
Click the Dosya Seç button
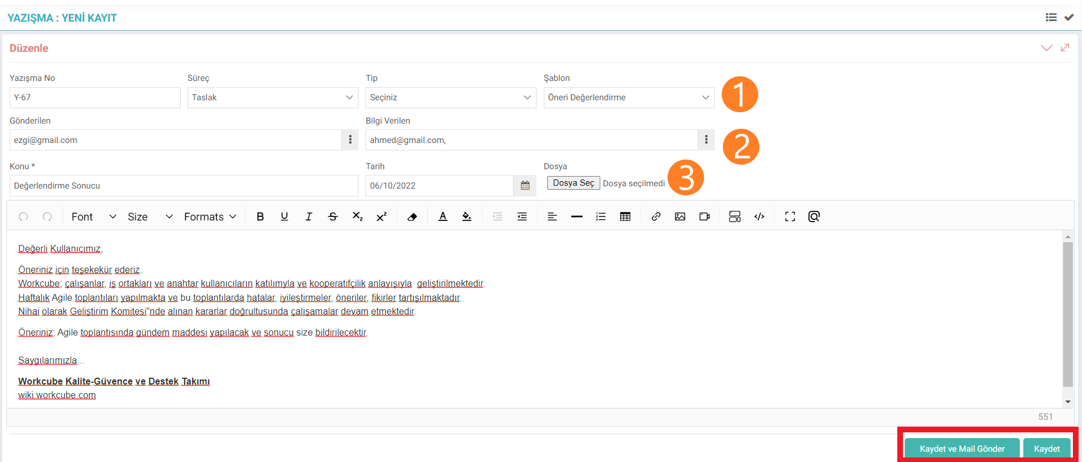point(573,183)
